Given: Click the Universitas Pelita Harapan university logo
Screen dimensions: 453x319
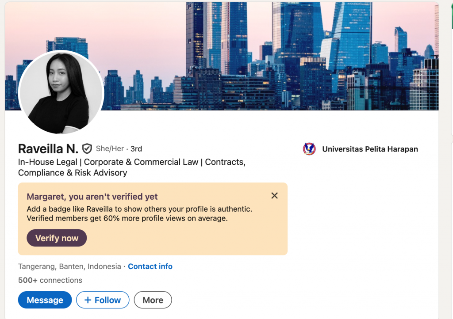Looking at the screenshot, I should 309,149.
